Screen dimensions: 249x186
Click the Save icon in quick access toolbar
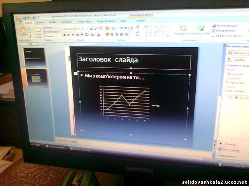pyautogui.click(x=25, y=18)
